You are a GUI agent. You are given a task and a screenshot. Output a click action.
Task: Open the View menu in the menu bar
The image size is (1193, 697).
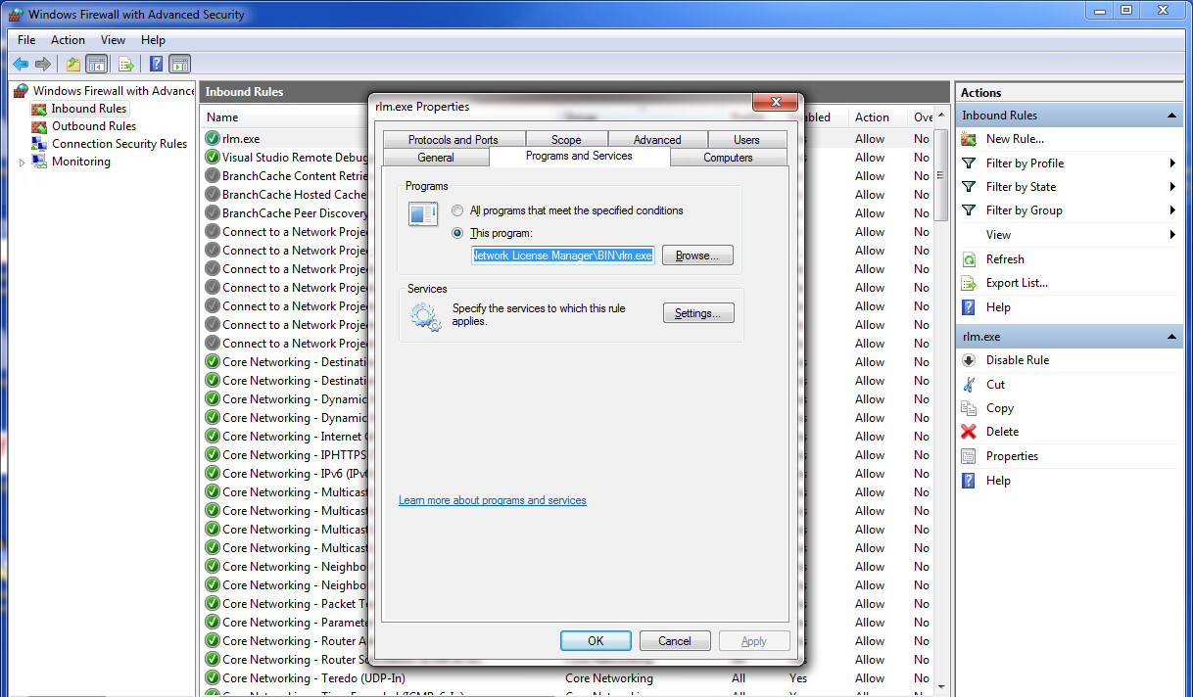(113, 40)
